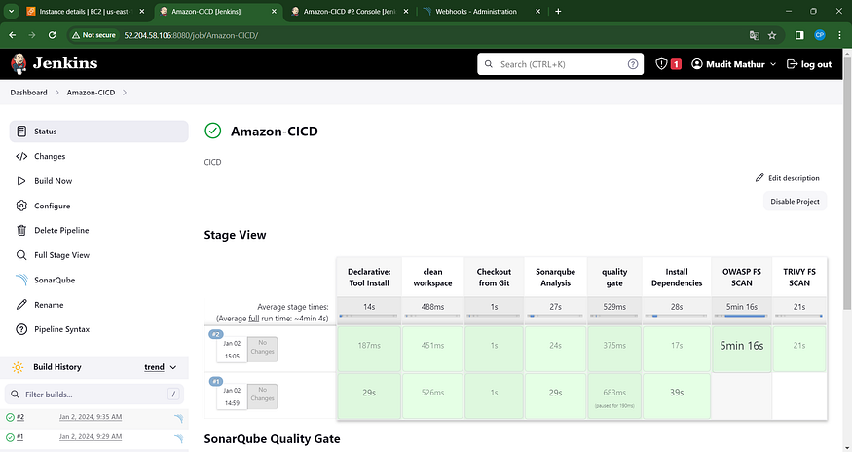Click the Status document icon
852x452 pixels.
click(x=21, y=132)
